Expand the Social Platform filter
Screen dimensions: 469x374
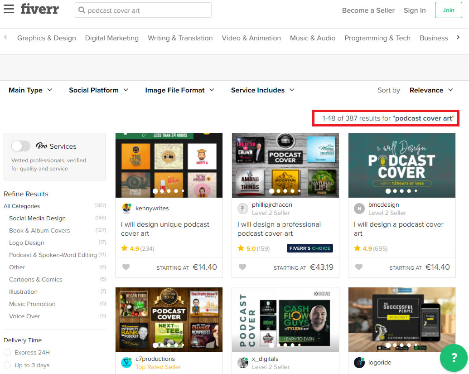pos(98,90)
